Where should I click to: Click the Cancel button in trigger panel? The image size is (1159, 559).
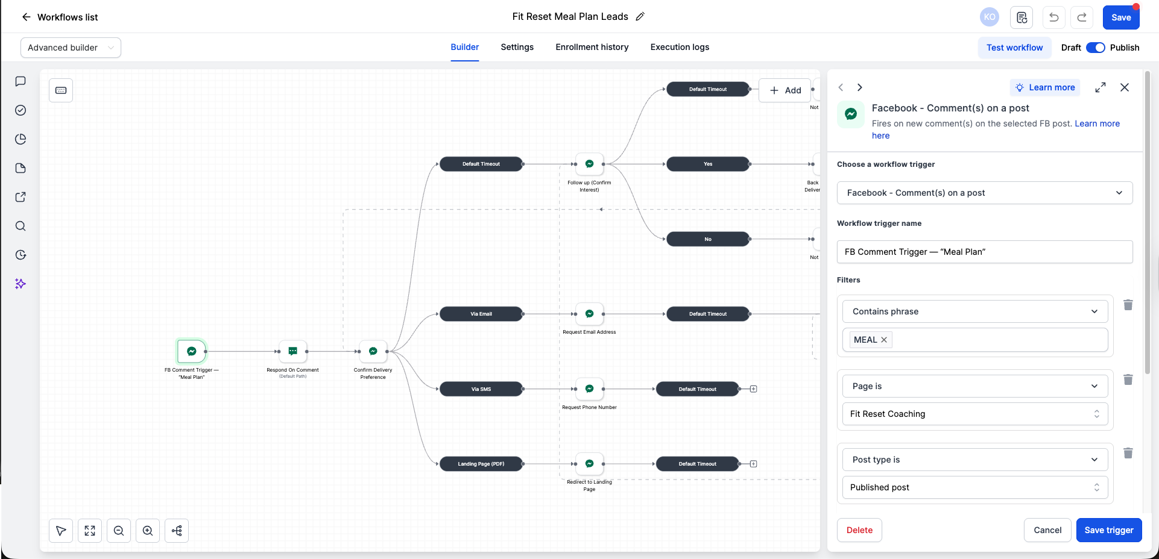[x=1047, y=530]
